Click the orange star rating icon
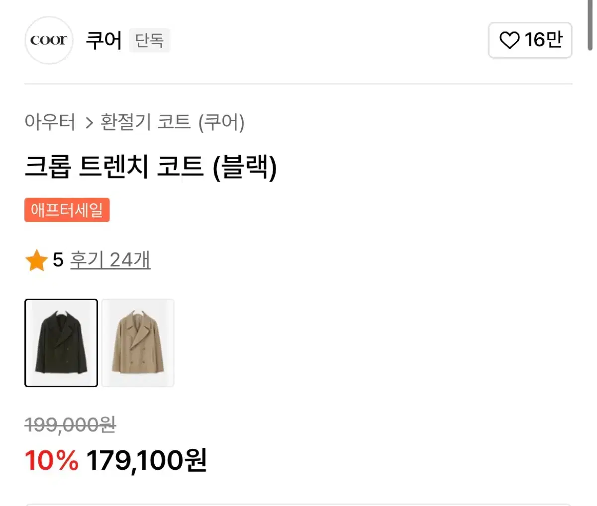Image resolution: width=597 pixels, height=506 pixels. 36,260
